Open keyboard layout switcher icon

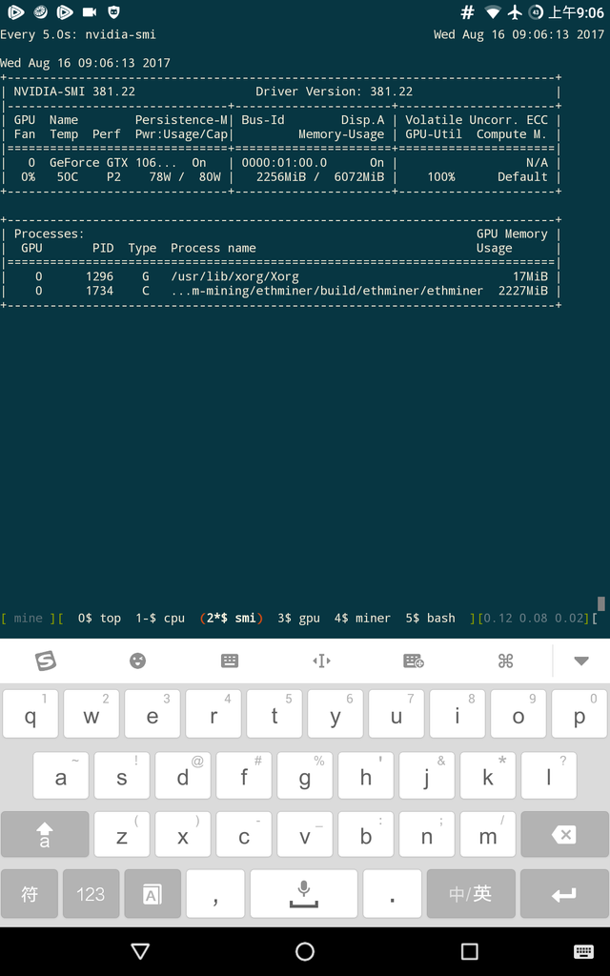(x=230, y=661)
